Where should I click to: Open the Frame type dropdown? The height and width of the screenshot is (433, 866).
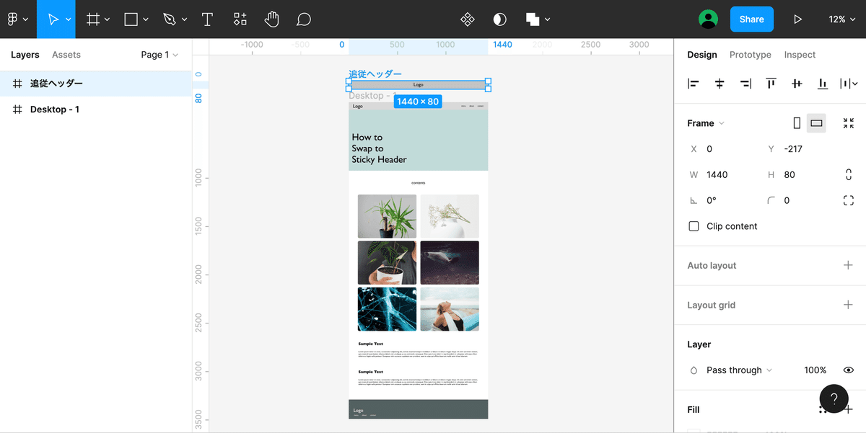(706, 123)
